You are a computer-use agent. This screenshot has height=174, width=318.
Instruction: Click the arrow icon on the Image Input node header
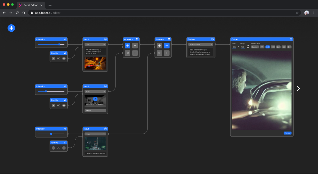pyautogui.click(x=105, y=129)
